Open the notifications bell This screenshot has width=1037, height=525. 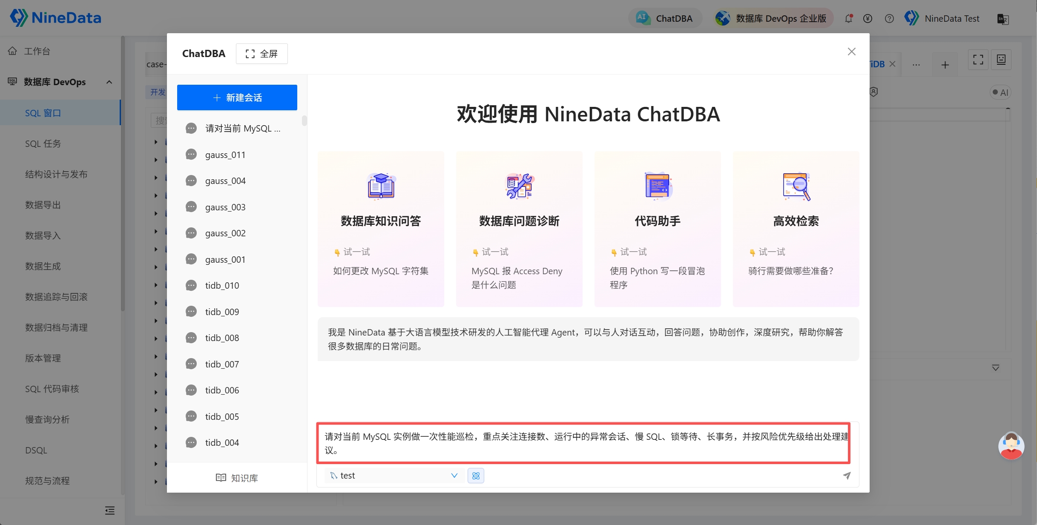point(849,18)
